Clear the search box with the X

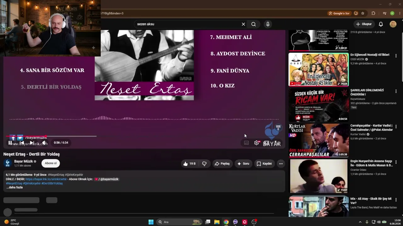click(x=243, y=24)
